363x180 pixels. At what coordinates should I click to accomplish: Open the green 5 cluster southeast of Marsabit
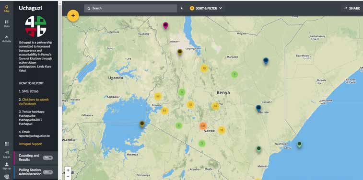(234, 74)
